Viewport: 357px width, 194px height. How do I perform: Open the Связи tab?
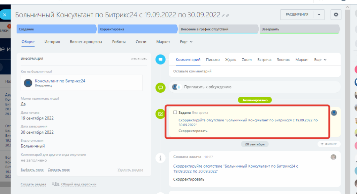(x=141, y=42)
